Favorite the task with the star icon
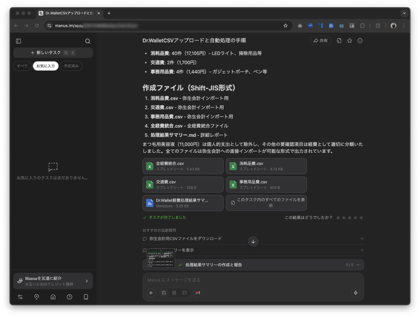 point(350,41)
